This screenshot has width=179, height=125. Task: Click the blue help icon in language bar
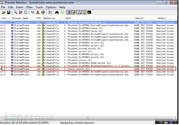point(171,122)
